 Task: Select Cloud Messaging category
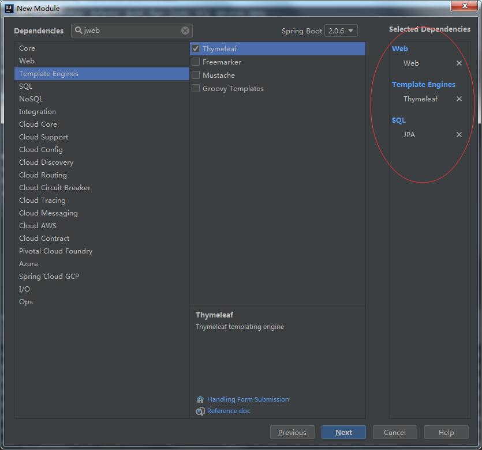tap(102, 213)
